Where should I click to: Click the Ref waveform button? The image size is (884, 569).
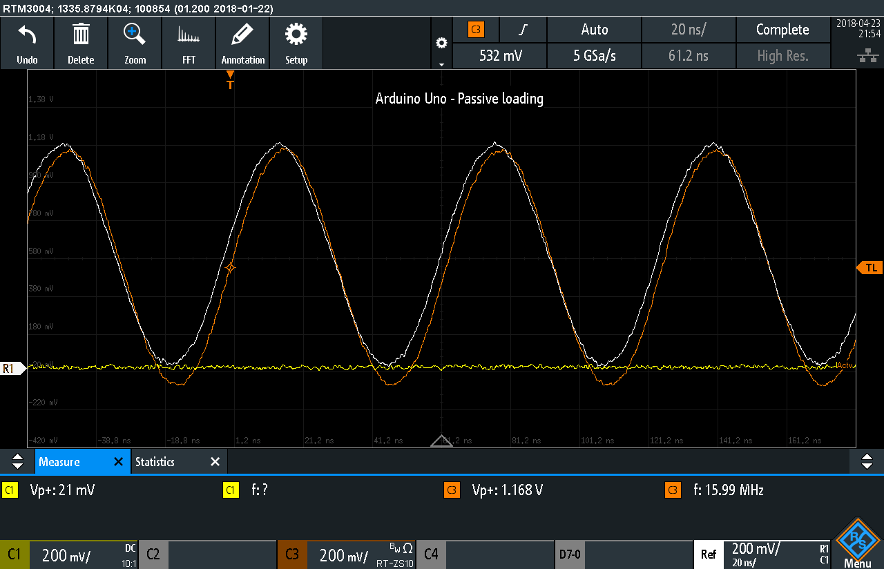(x=709, y=554)
